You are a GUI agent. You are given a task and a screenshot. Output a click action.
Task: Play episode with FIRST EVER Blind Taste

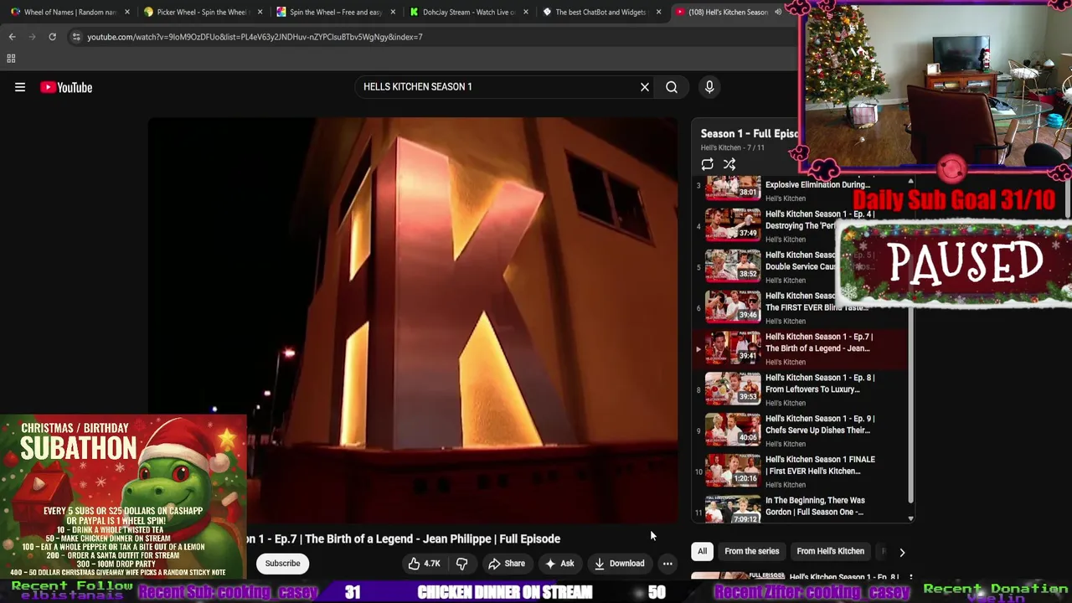click(x=733, y=307)
